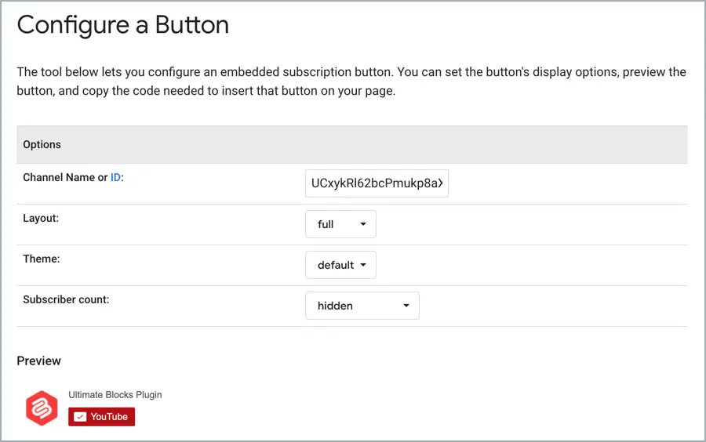The image size is (706, 442).
Task: Click the Layout: row label
Action: (x=41, y=219)
